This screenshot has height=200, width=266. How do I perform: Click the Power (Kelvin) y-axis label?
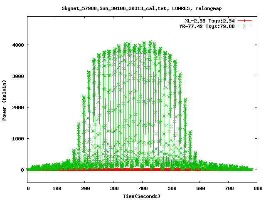pyautogui.click(x=4, y=100)
